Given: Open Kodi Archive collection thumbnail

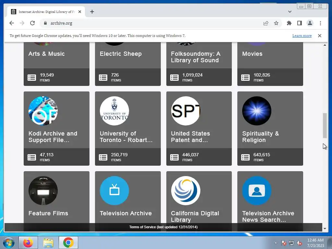Looking at the screenshot, I should [43, 111].
